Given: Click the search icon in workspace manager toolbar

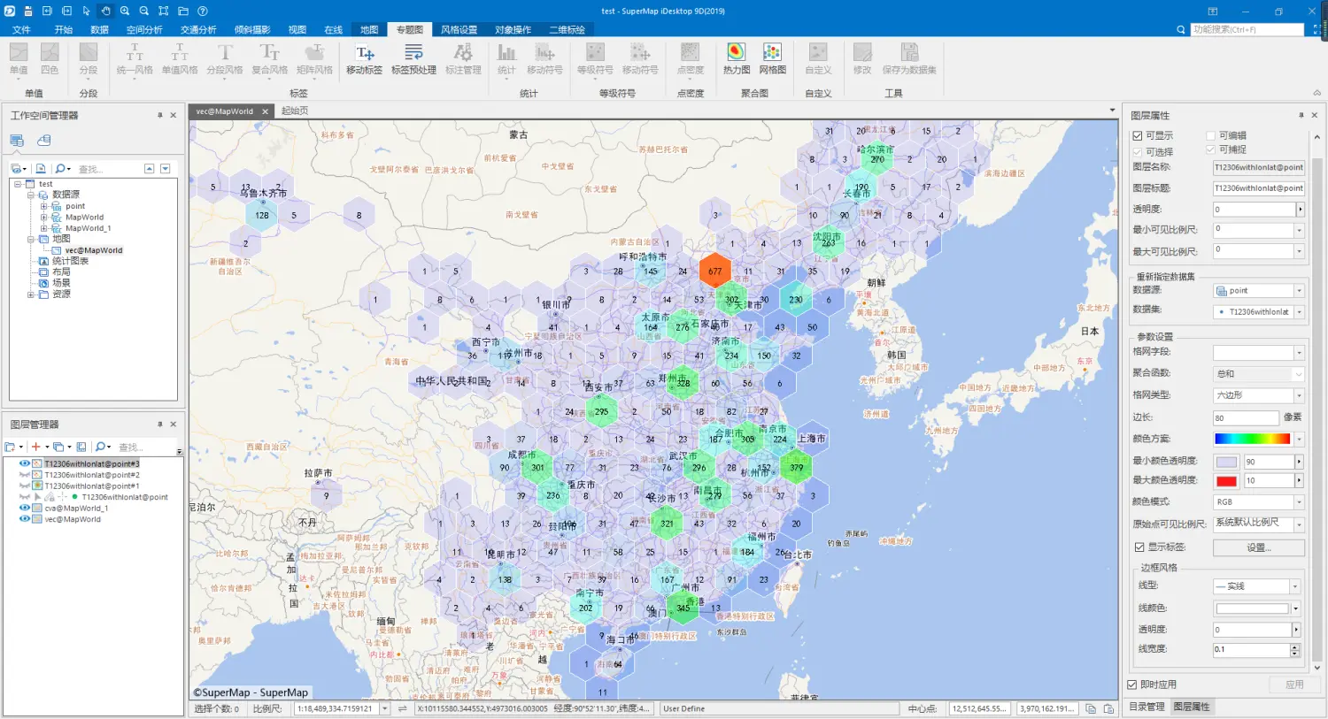Looking at the screenshot, I should pyautogui.click(x=60, y=168).
